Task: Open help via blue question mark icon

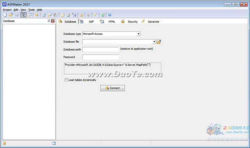Action: [x=110, y=15]
